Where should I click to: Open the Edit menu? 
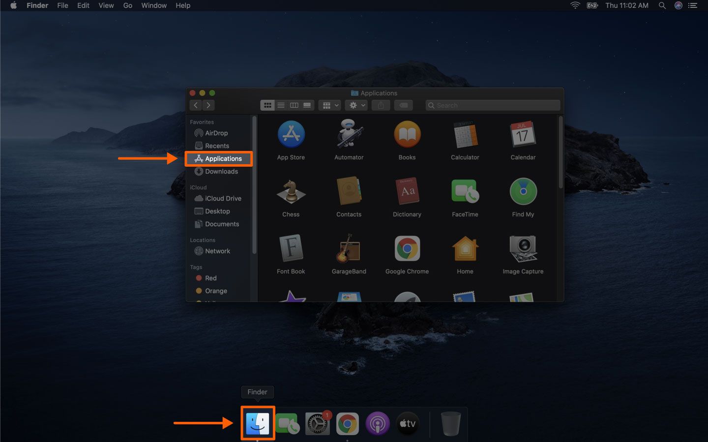(83, 5)
